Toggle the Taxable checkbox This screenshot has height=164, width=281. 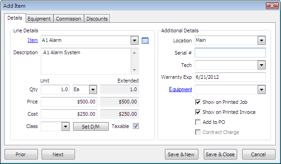136,126
